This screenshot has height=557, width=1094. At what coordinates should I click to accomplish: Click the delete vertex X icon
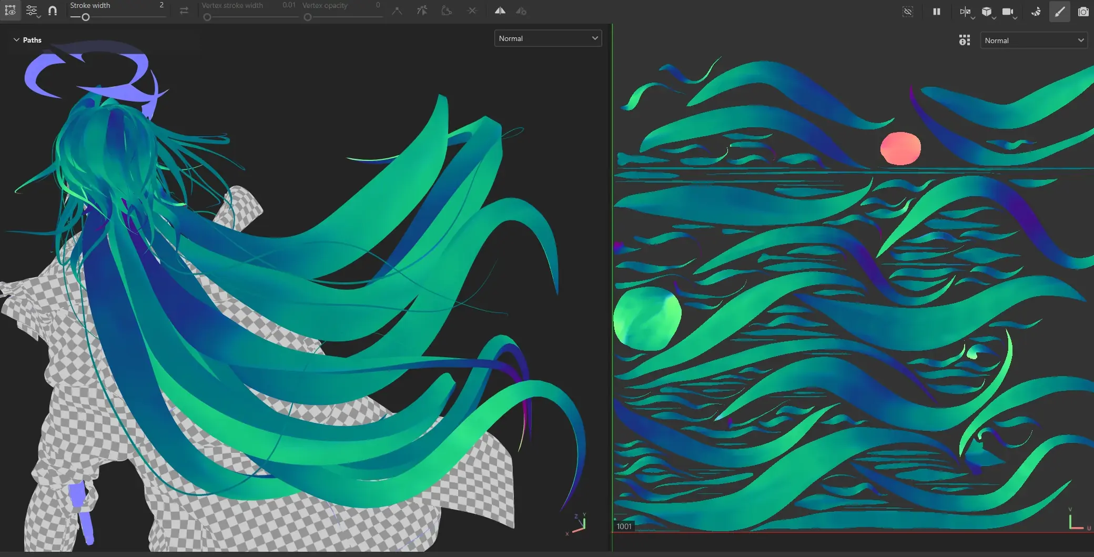point(472,11)
